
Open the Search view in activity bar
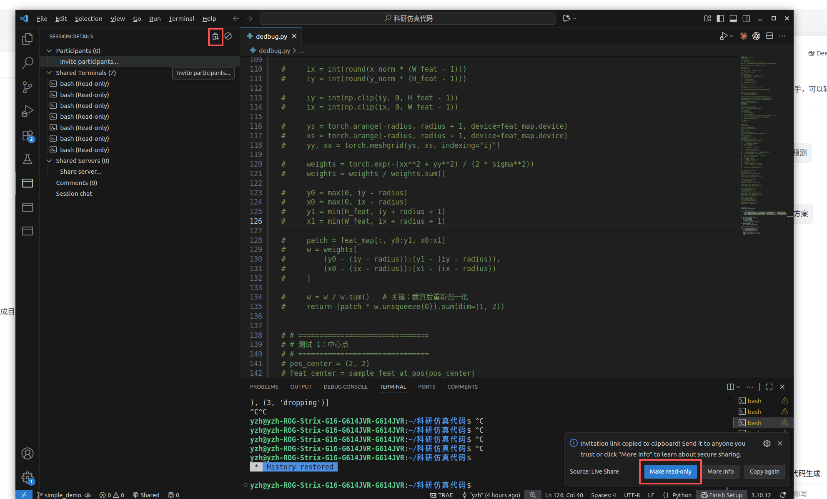tap(28, 63)
